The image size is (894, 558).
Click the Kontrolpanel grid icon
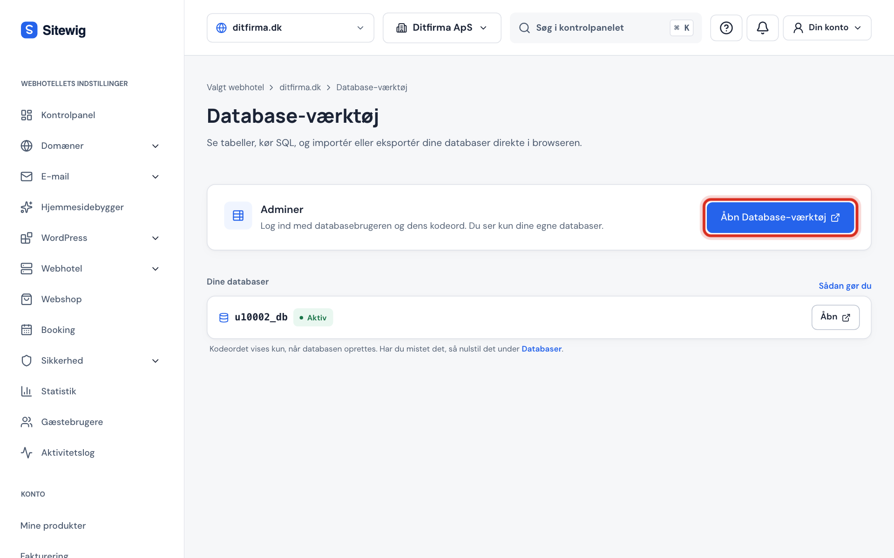pyautogui.click(x=27, y=115)
